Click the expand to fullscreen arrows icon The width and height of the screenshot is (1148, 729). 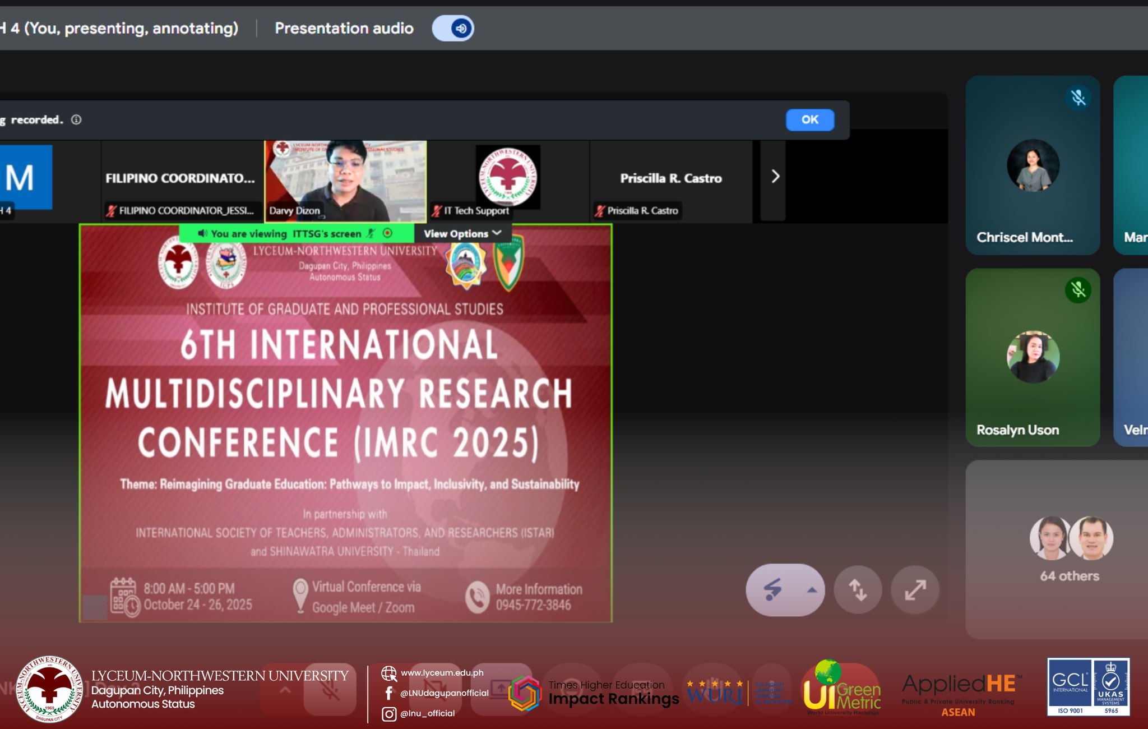pos(915,590)
